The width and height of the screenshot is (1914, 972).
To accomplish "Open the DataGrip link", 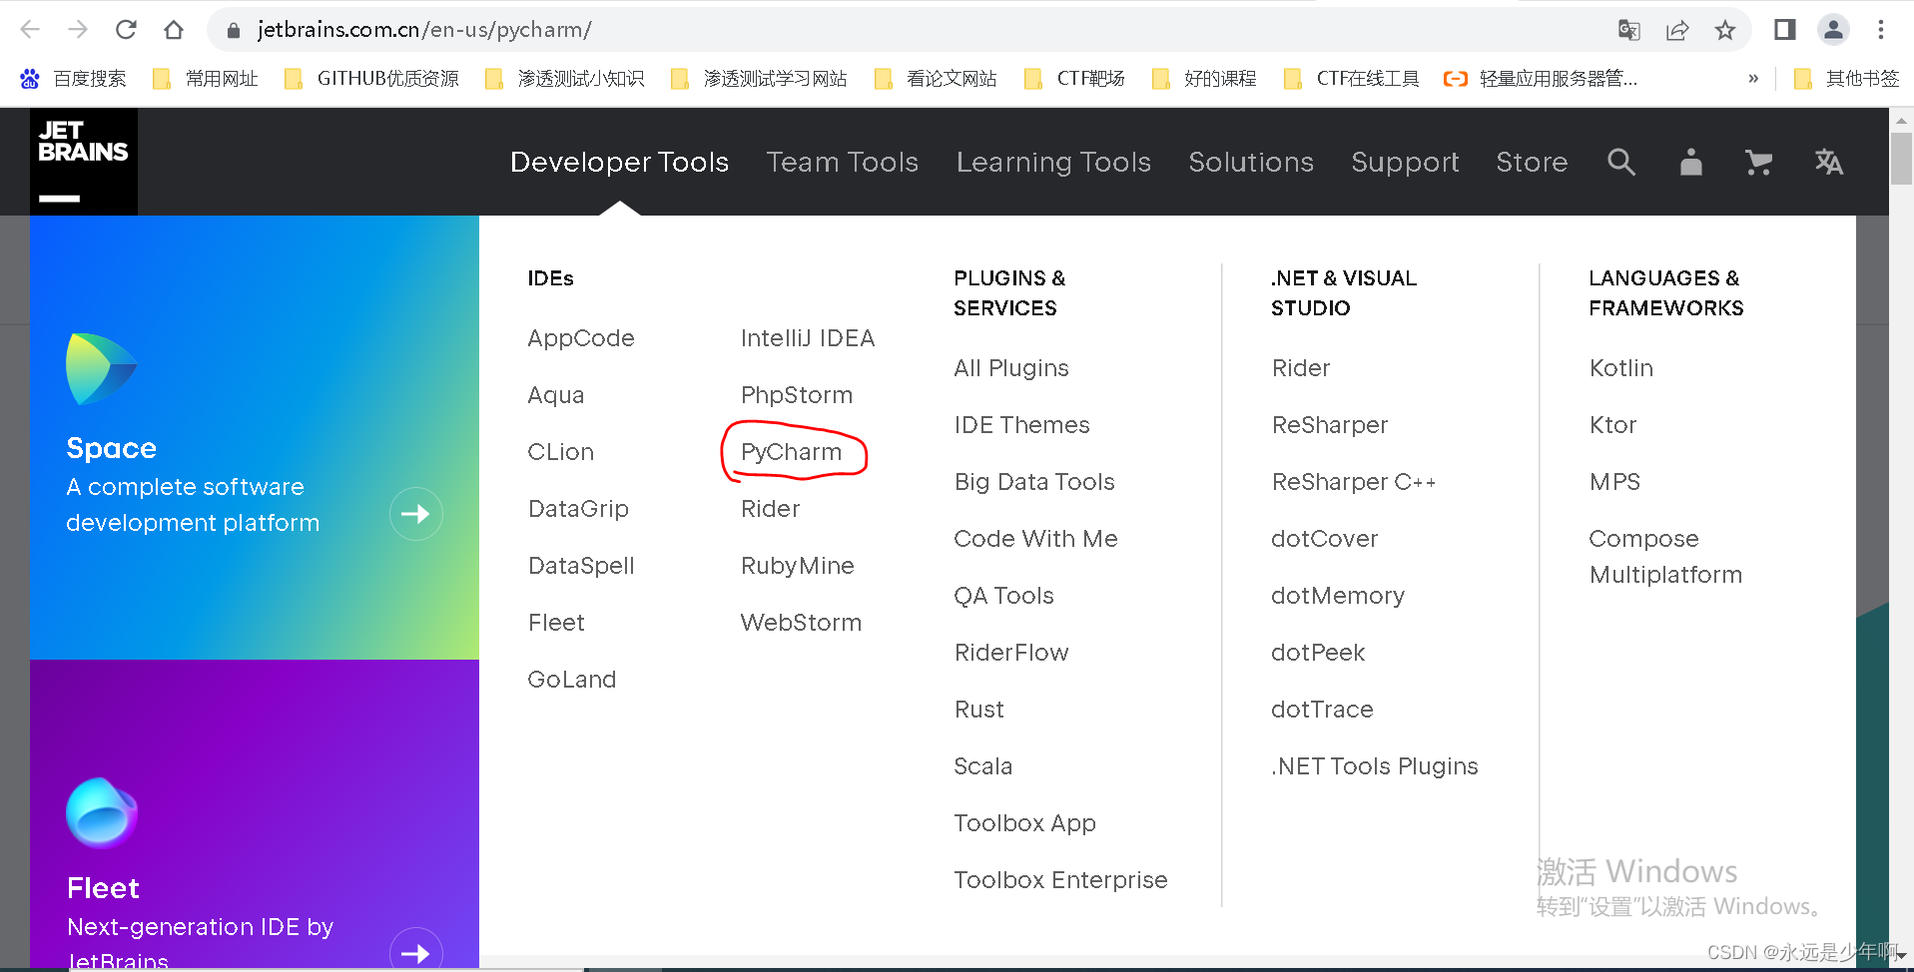I will (x=578, y=509).
